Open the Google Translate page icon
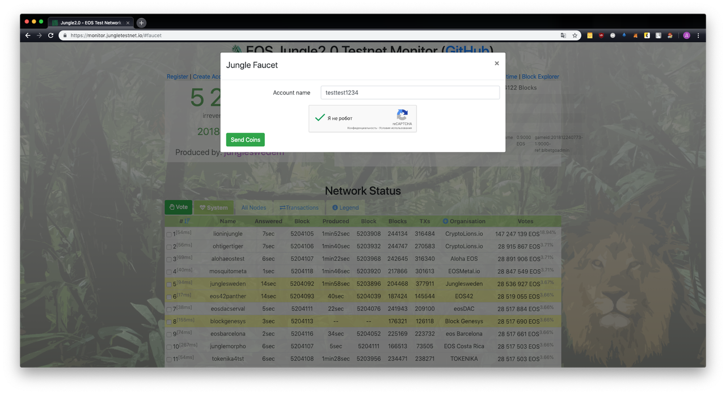The height and width of the screenshot is (394, 726). point(563,35)
